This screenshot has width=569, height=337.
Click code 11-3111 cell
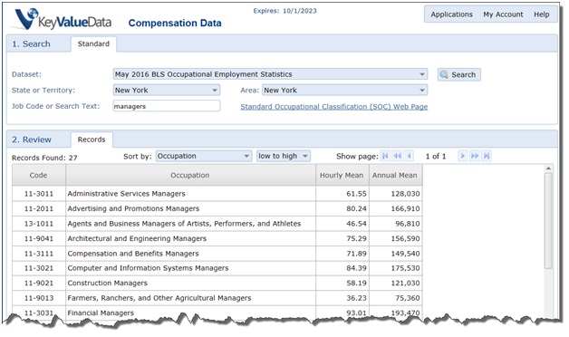click(x=39, y=254)
